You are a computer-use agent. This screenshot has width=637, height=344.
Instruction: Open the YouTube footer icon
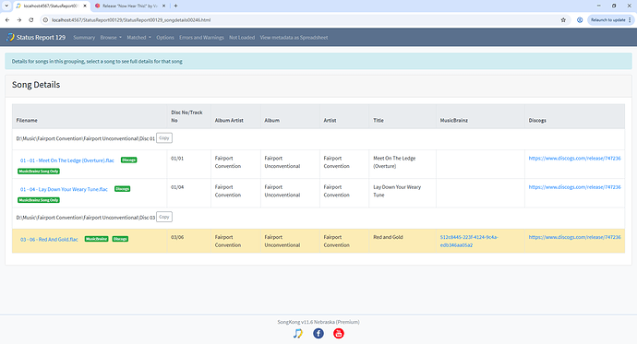tap(339, 334)
